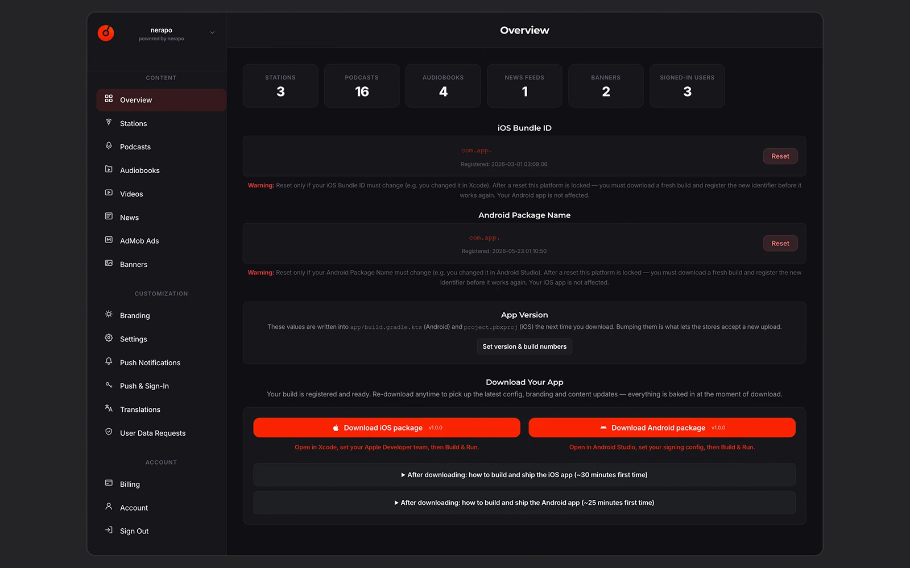The image size is (910, 568).
Task: Click the Audiobooks count card
Action: pos(443,86)
